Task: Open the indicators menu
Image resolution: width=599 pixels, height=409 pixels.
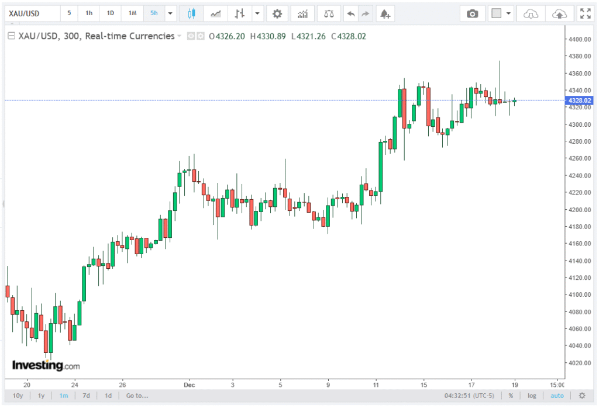Action: (302, 13)
